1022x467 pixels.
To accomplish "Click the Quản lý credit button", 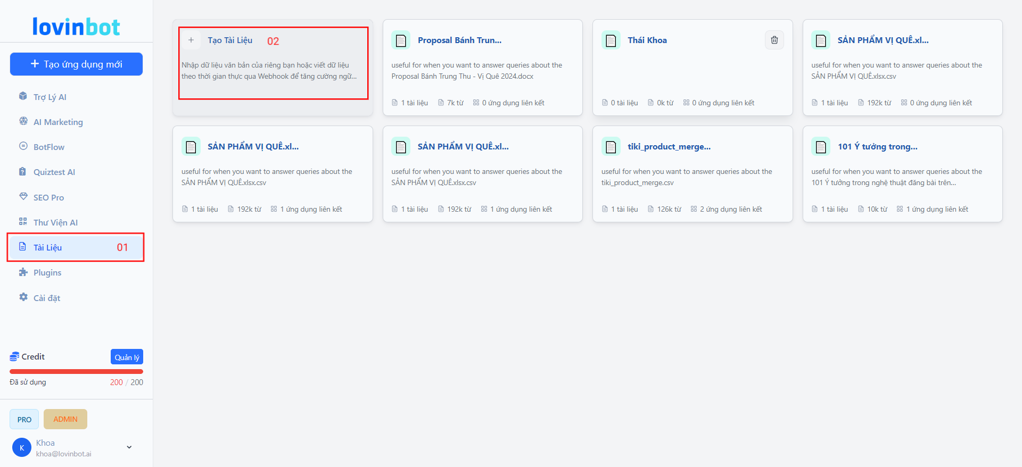I will coord(127,357).
